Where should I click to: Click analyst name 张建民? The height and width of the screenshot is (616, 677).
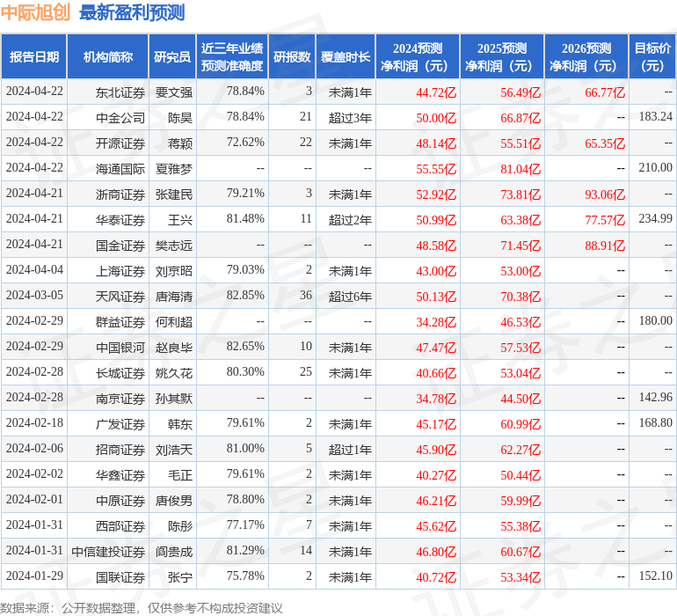[x=173, y=194]
